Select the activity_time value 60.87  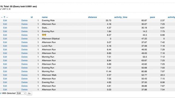tap(144, 20)
